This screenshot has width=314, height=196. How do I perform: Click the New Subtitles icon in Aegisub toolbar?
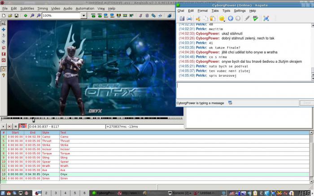click(4, 15)
